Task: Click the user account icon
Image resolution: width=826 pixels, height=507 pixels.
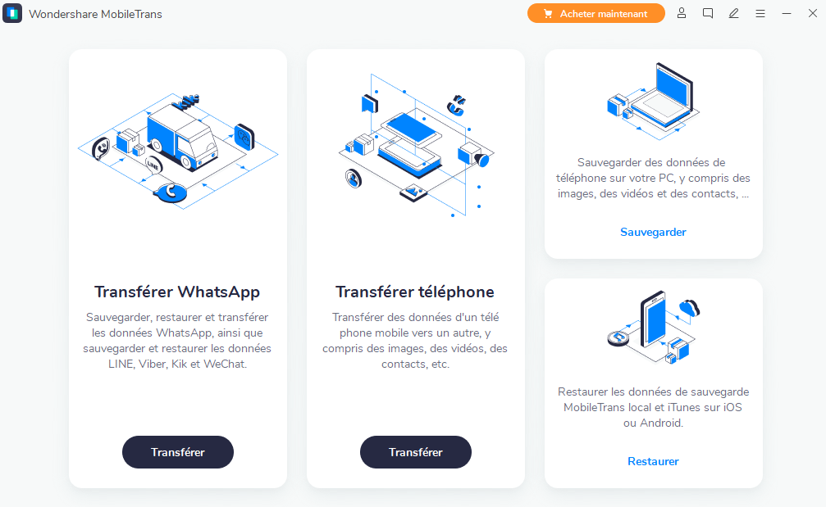Action: point(681,14)
